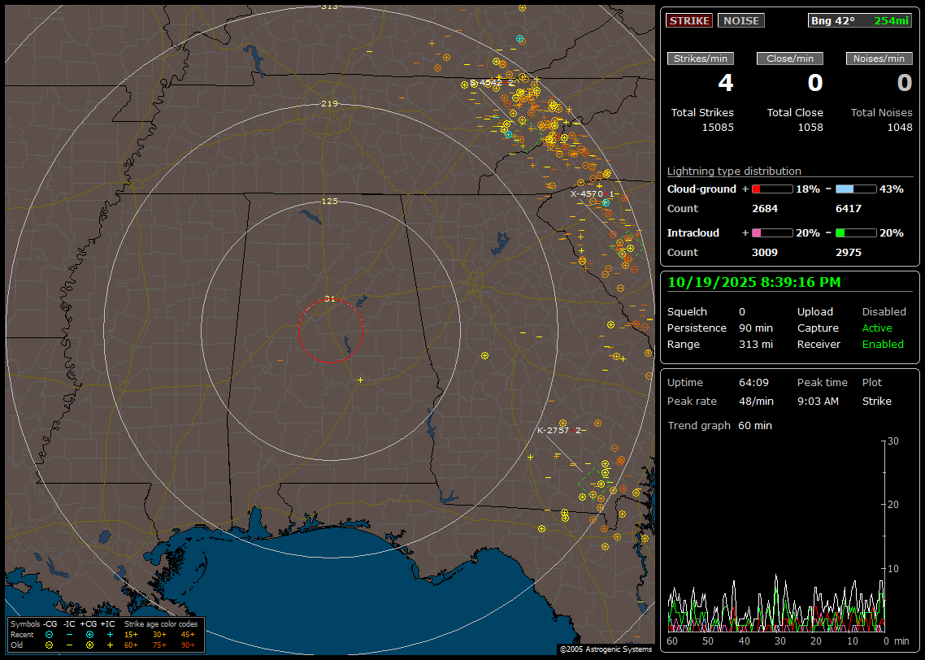Viewport: 925px width, 660px height.
Task: Click the Strikes/min button
Action: point(701,59)
